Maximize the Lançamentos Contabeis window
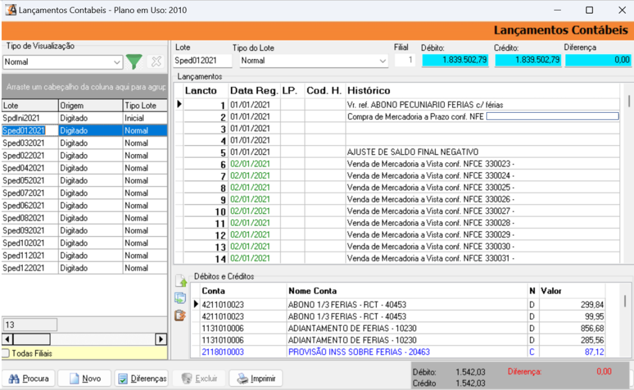This screenshot has height=390, width=634. pos(589,10)
